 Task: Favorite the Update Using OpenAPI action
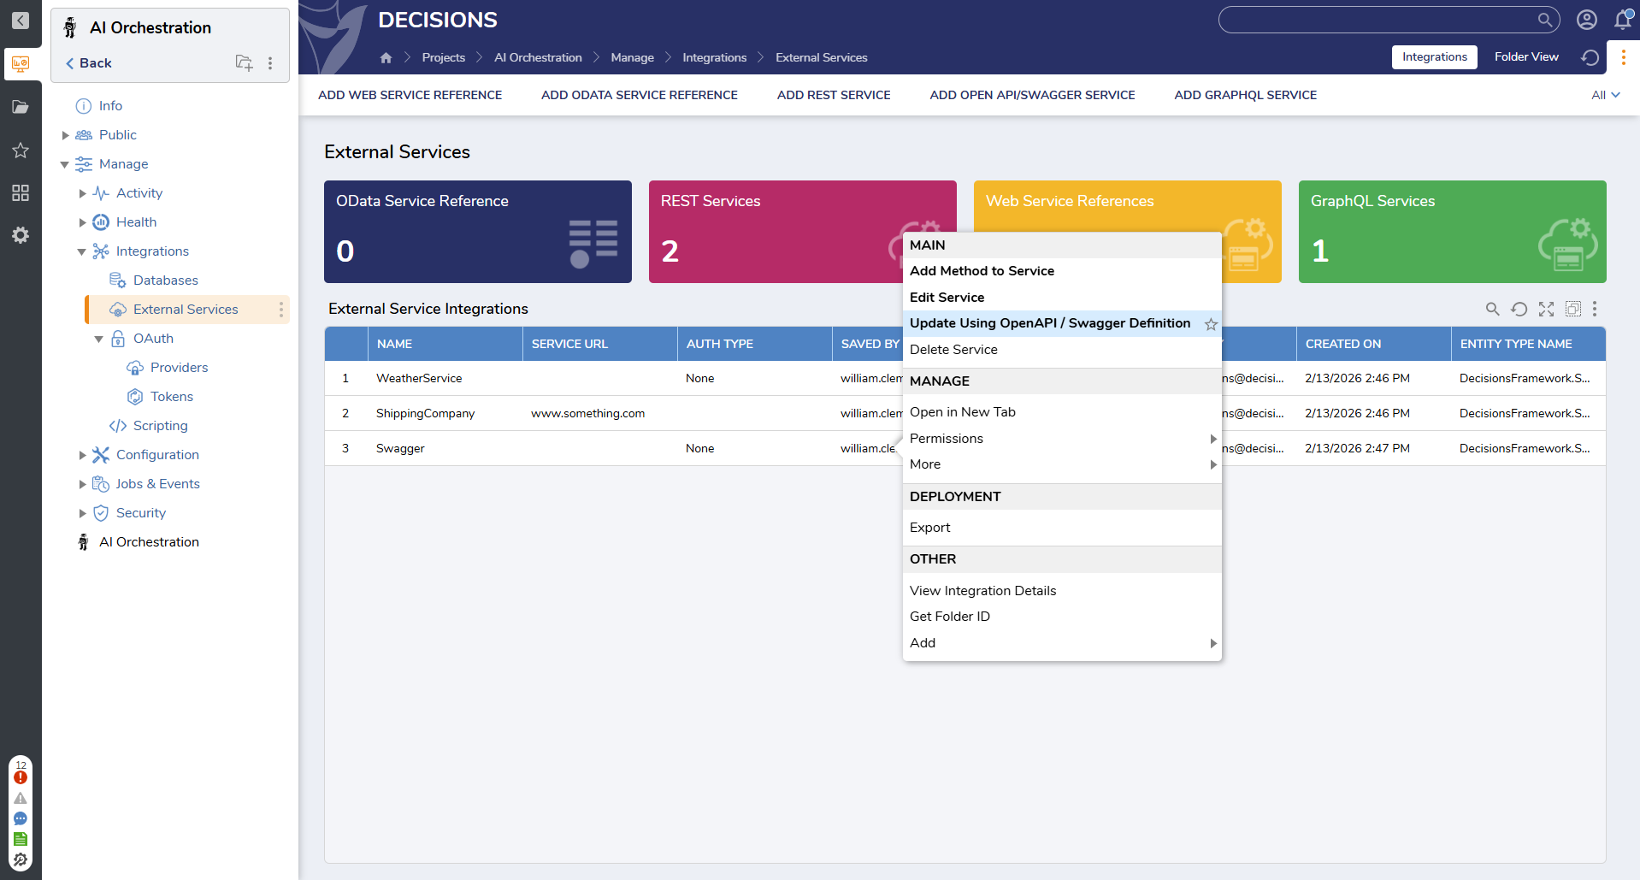(1211, 324)
